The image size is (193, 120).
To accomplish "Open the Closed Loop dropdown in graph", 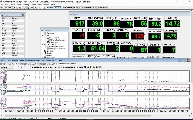I will (x=11, y=67).
